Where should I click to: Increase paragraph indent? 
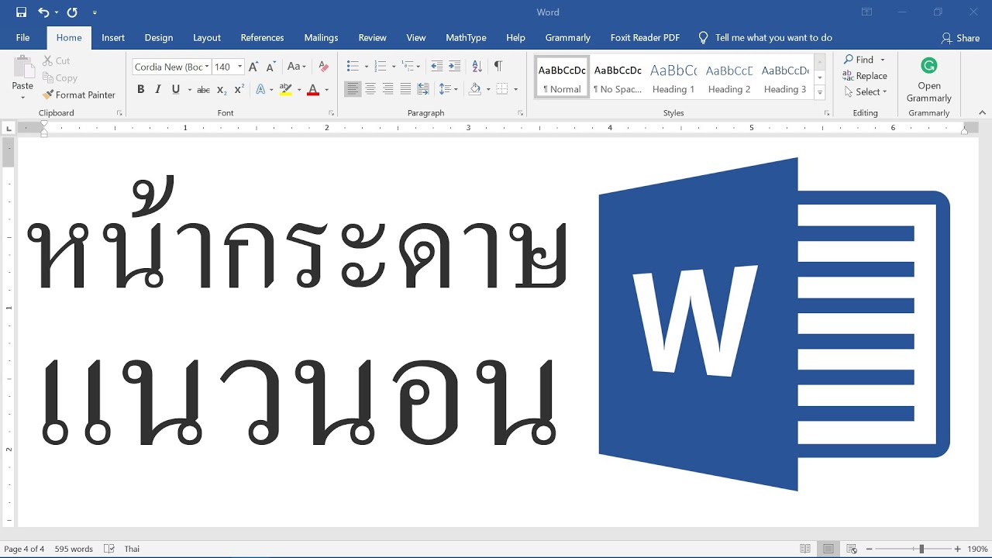coord(454,67)
